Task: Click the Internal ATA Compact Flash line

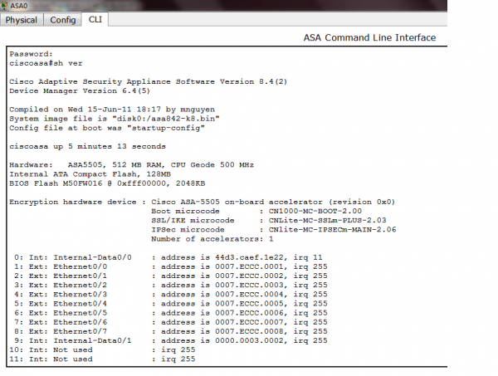Action: click(90, 174)
